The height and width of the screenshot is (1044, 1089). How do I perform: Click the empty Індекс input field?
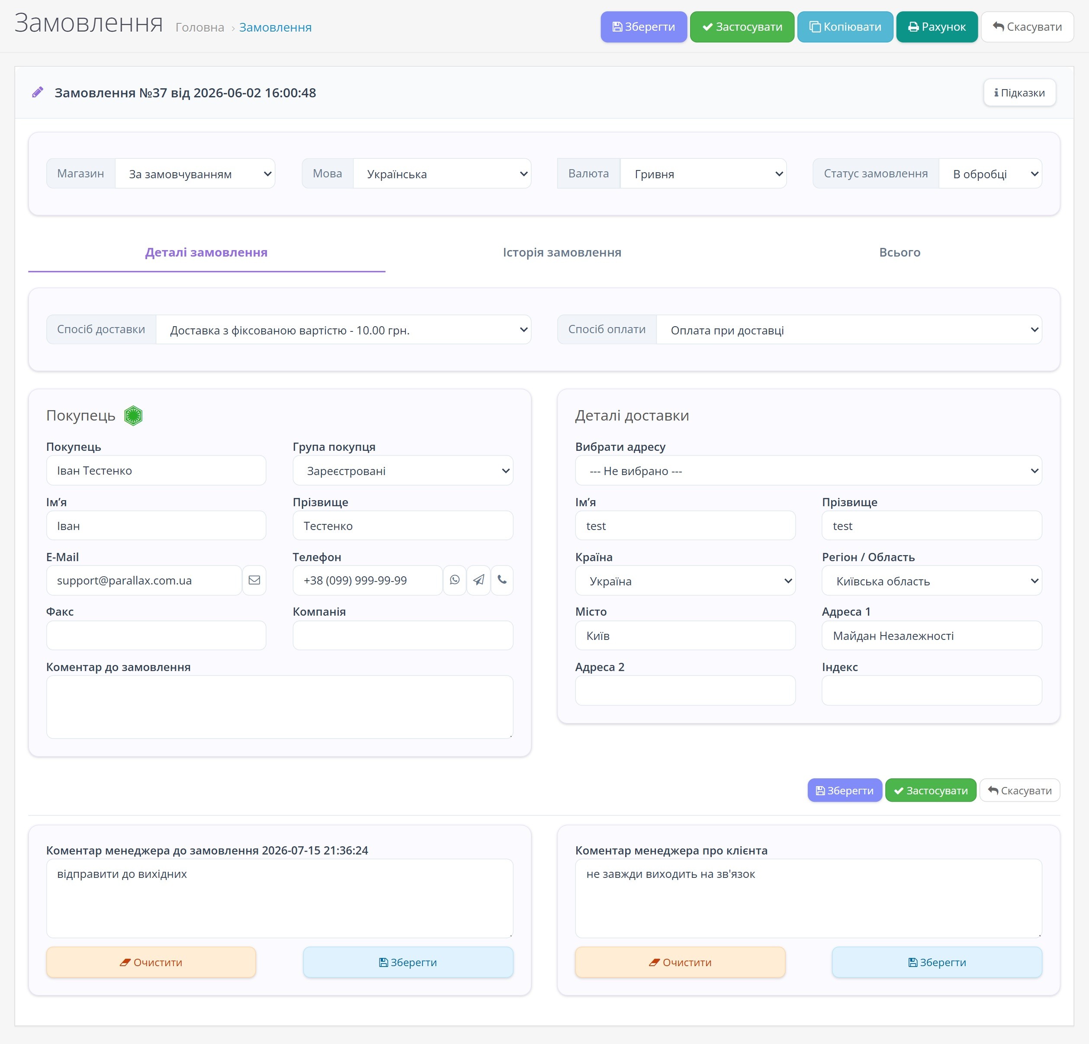(x=932, y=690)
